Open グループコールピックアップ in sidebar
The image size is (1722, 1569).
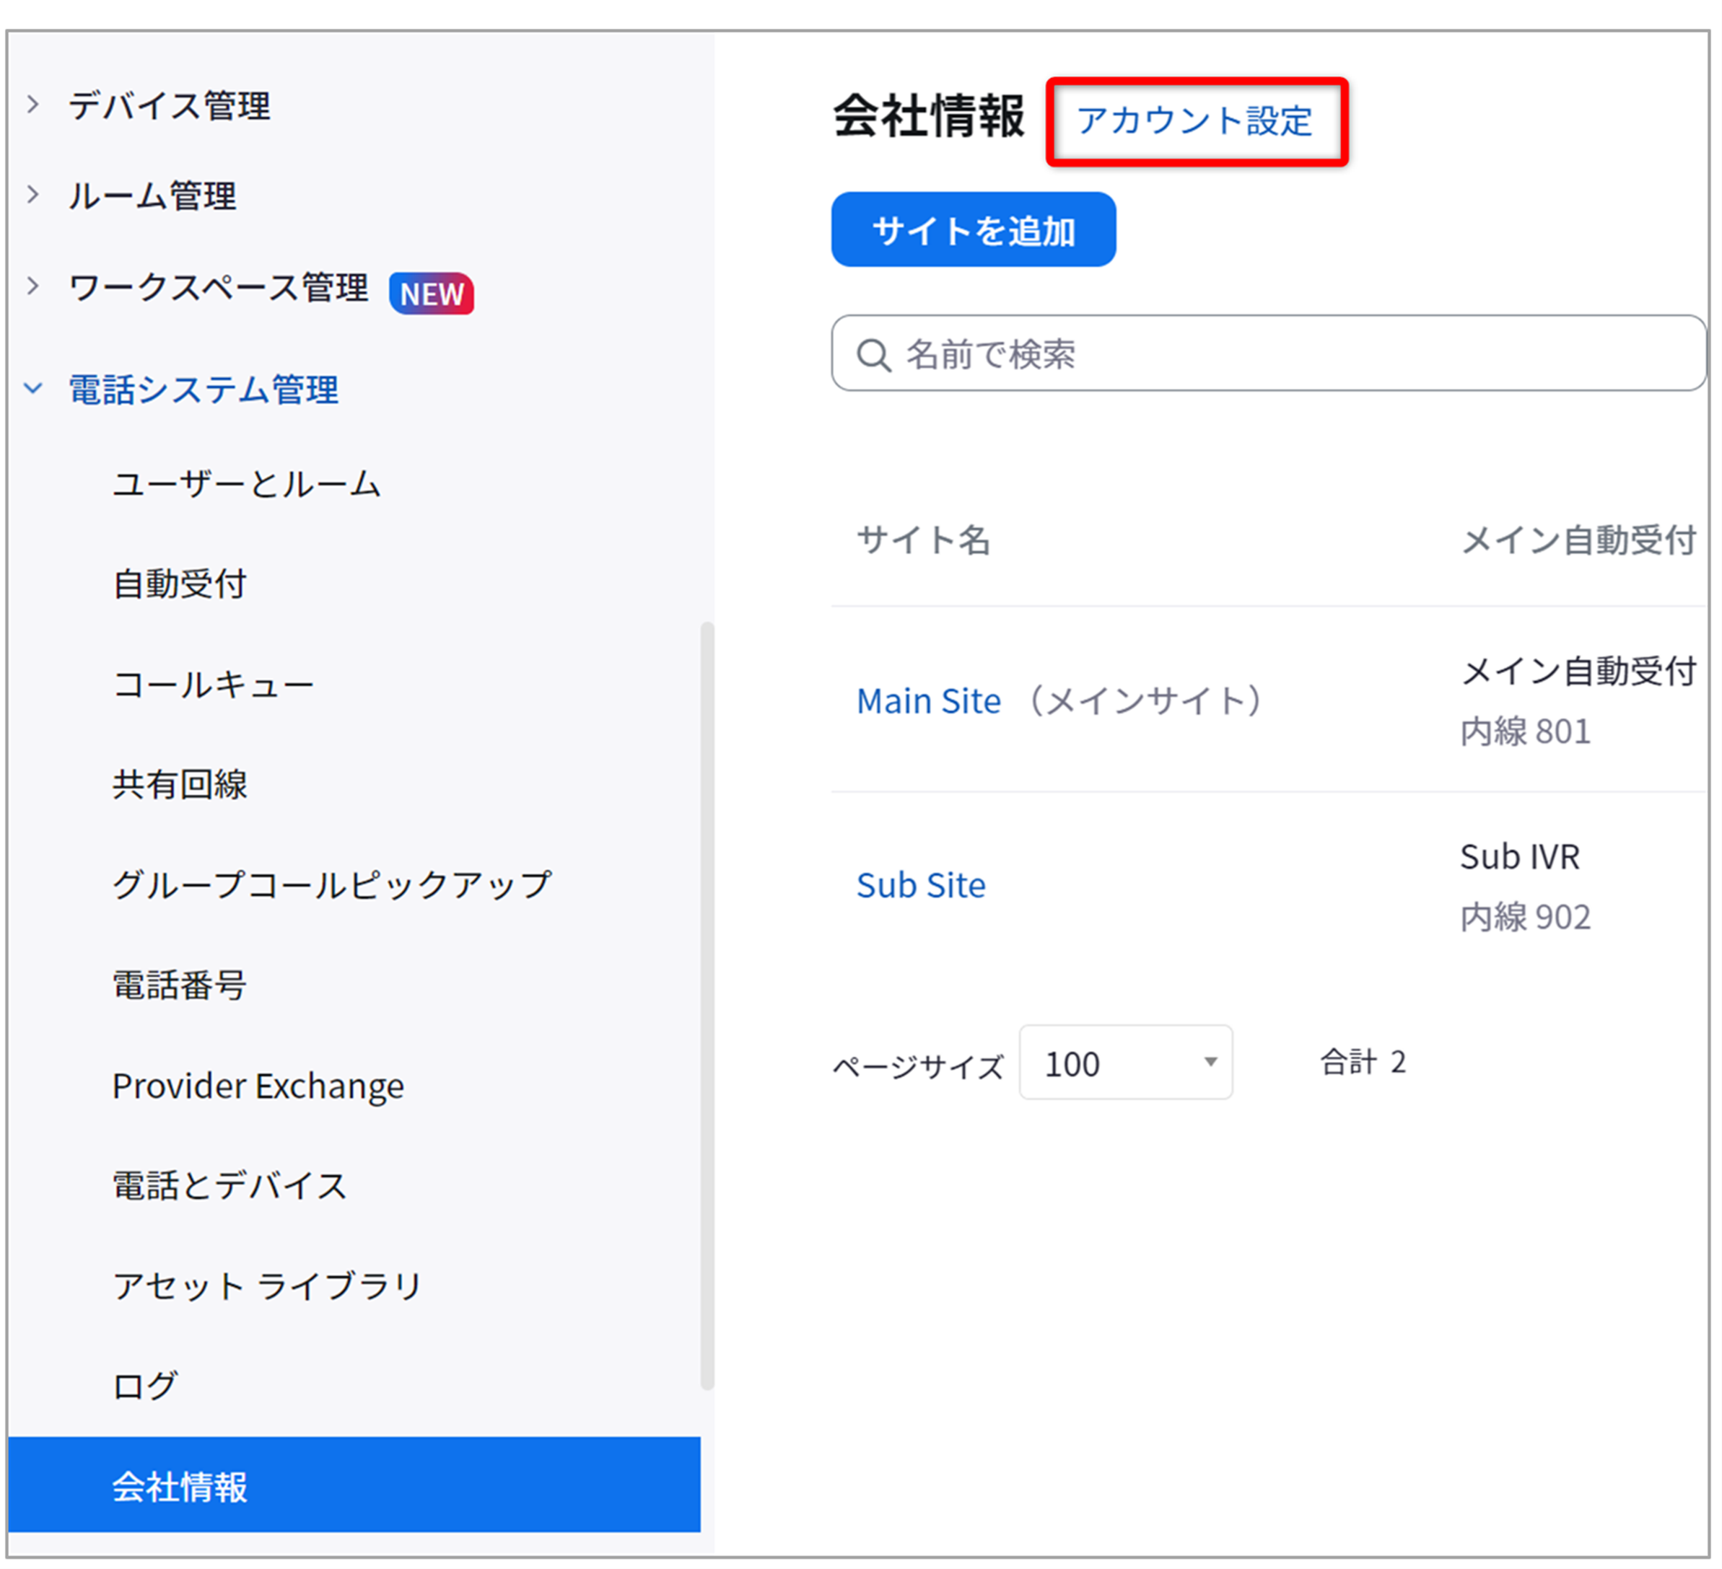[332, 884]
